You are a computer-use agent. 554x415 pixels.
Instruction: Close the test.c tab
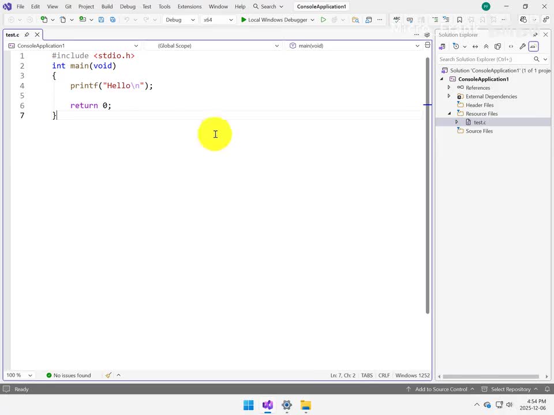point(37,35)
